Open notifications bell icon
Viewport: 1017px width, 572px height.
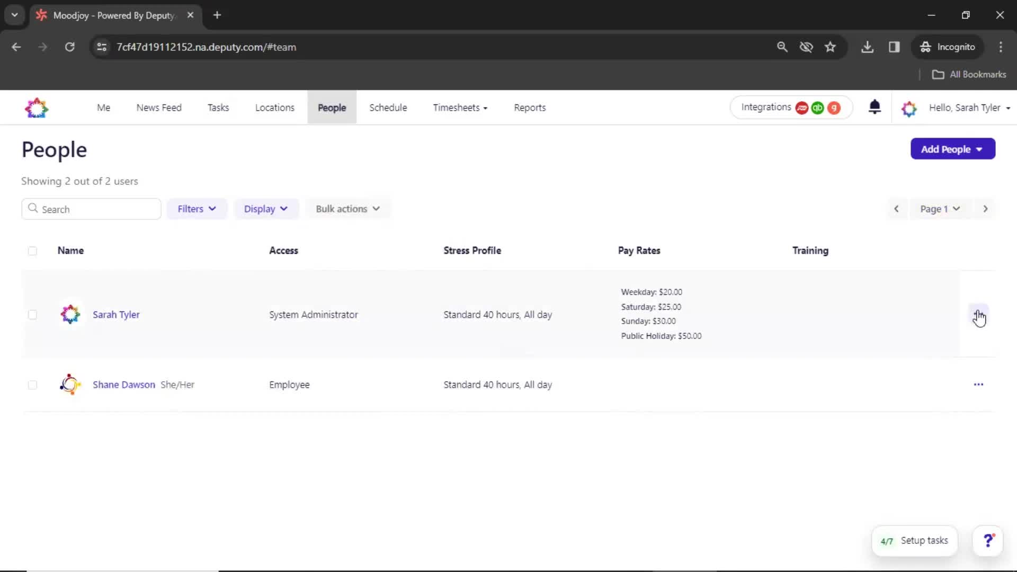(875, 108)
